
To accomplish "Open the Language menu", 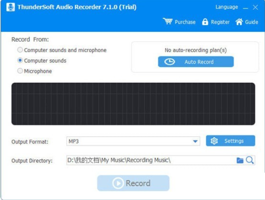I will tap(227, 7).
